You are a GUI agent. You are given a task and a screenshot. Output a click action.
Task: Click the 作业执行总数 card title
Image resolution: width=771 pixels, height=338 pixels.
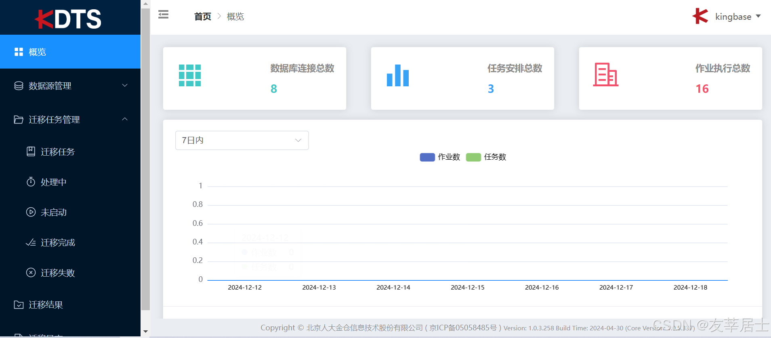[723, 68]
